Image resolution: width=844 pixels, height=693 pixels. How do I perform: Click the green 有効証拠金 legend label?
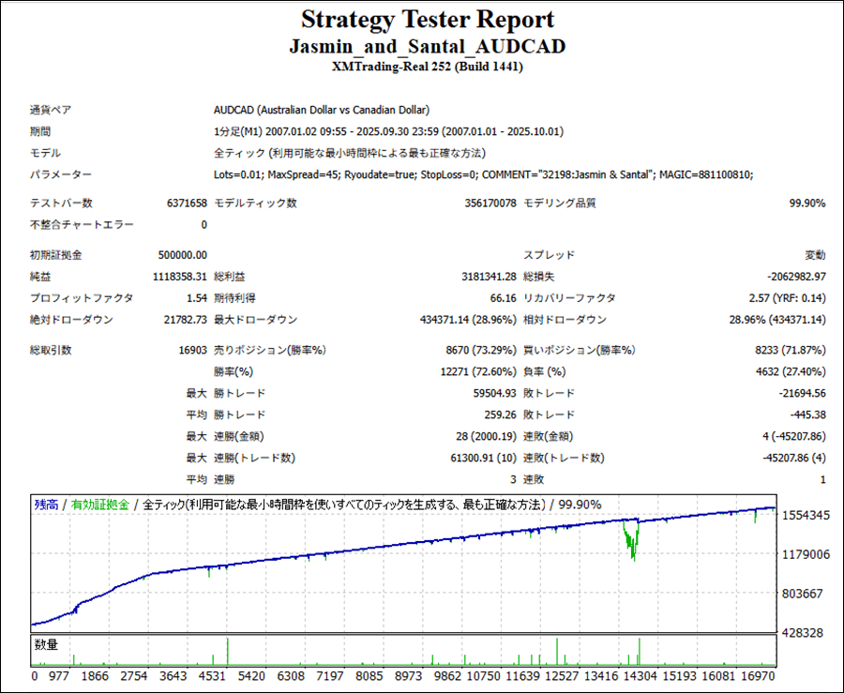[x=100, y=505]
